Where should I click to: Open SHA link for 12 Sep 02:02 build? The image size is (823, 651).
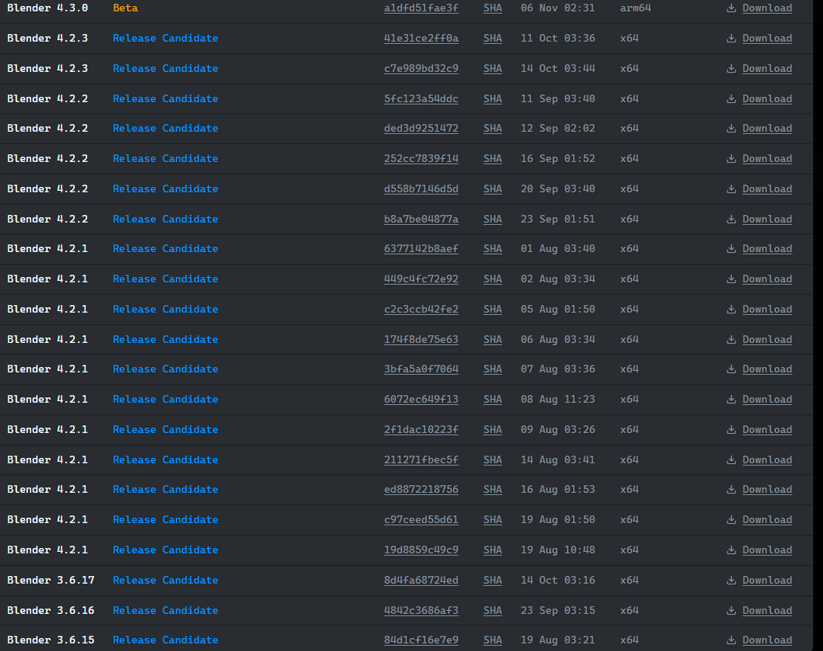(492, 129)
